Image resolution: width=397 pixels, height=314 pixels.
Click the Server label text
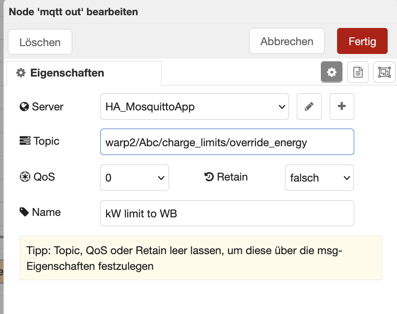tap(48, 106)
